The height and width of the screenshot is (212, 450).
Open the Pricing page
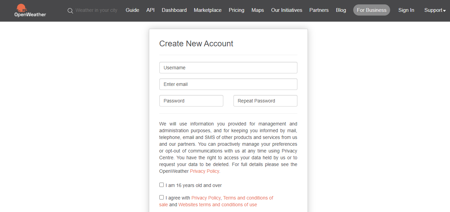[x=237, y=10]
